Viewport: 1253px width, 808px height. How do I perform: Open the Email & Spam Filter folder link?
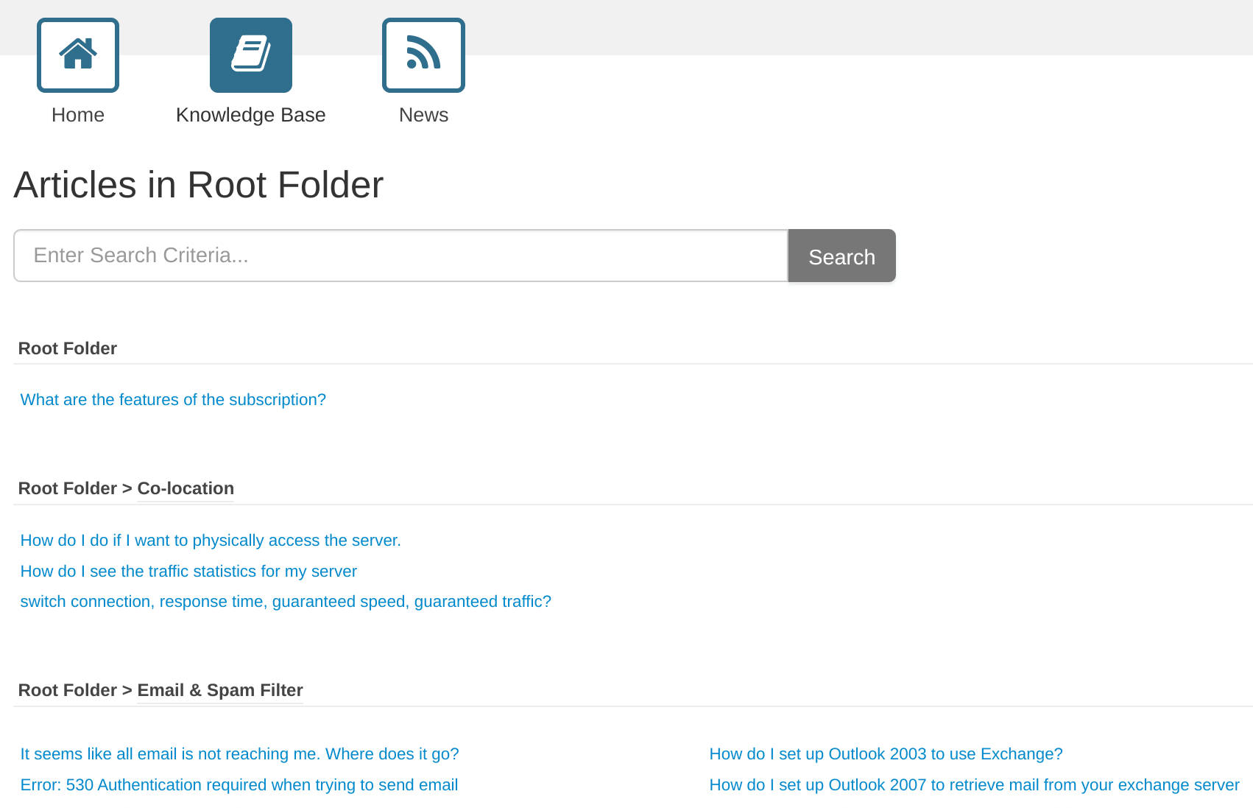tap(220, 690)
